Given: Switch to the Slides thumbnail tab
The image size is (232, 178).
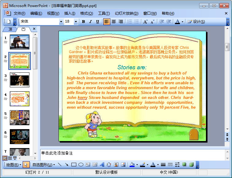Looking at the screenshot, I should [x=23, y=29].
